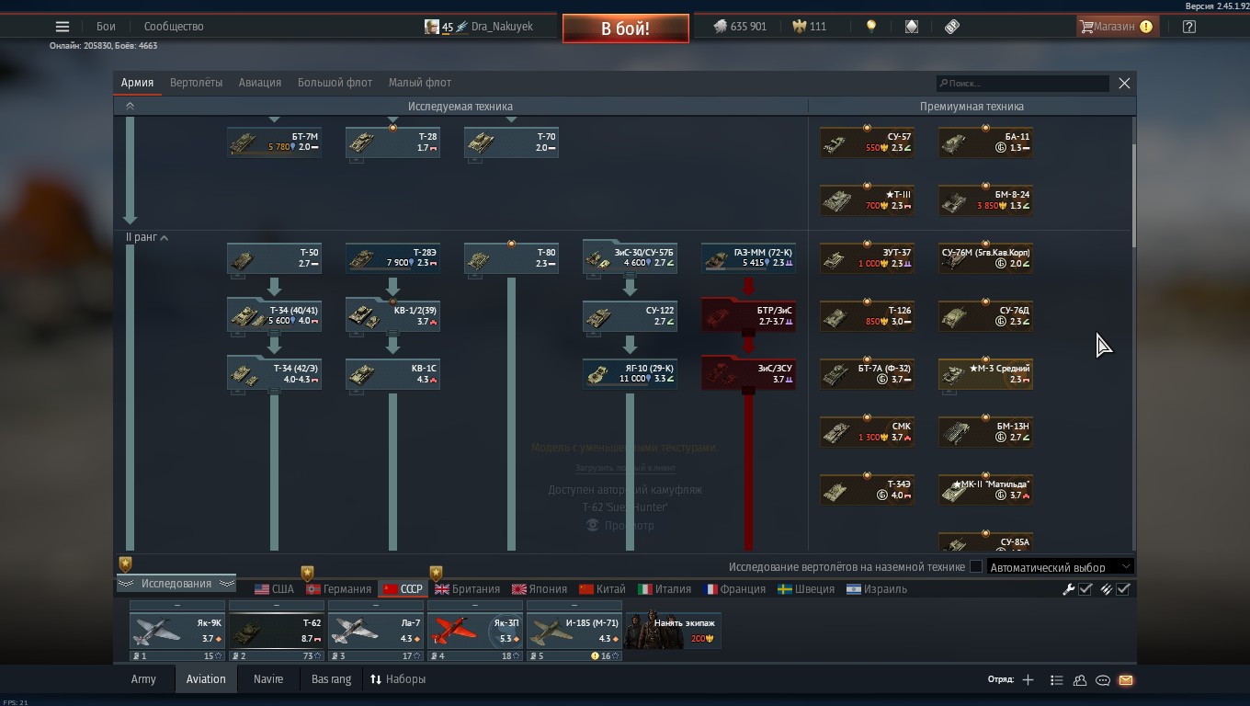This screenshot has height=706, width=1250.
Task: Click the player avatar icon
Action: click(x=431, y=27)
